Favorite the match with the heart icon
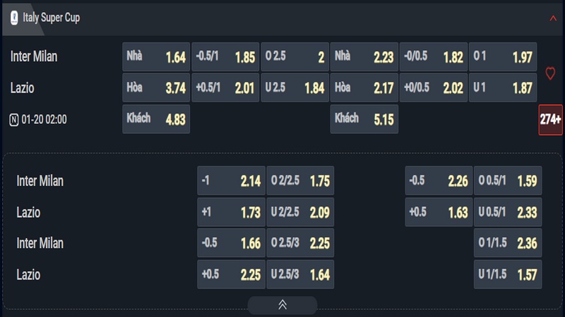 point(550,73)
